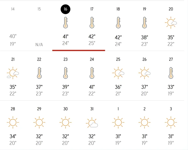
Task: Click the hot thermometer icon for day 16
Action: pyautogui.click(x=65, y=23)
